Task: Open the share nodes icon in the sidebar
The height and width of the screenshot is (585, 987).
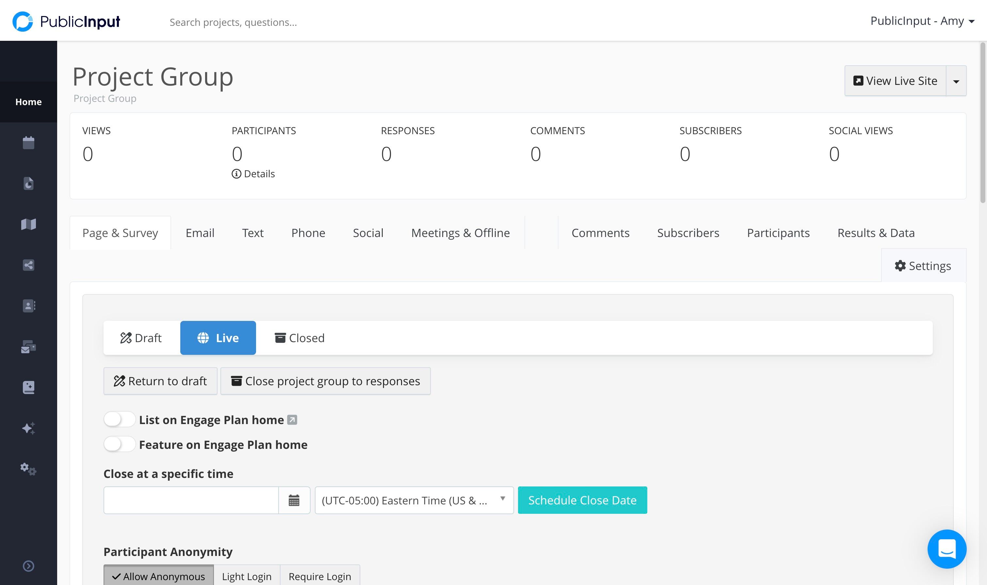Action: coord(28,265)
